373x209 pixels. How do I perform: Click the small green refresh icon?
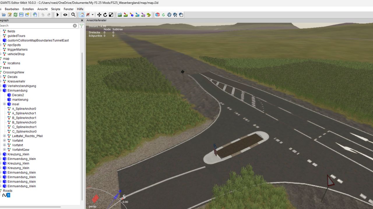click(163, 15)
